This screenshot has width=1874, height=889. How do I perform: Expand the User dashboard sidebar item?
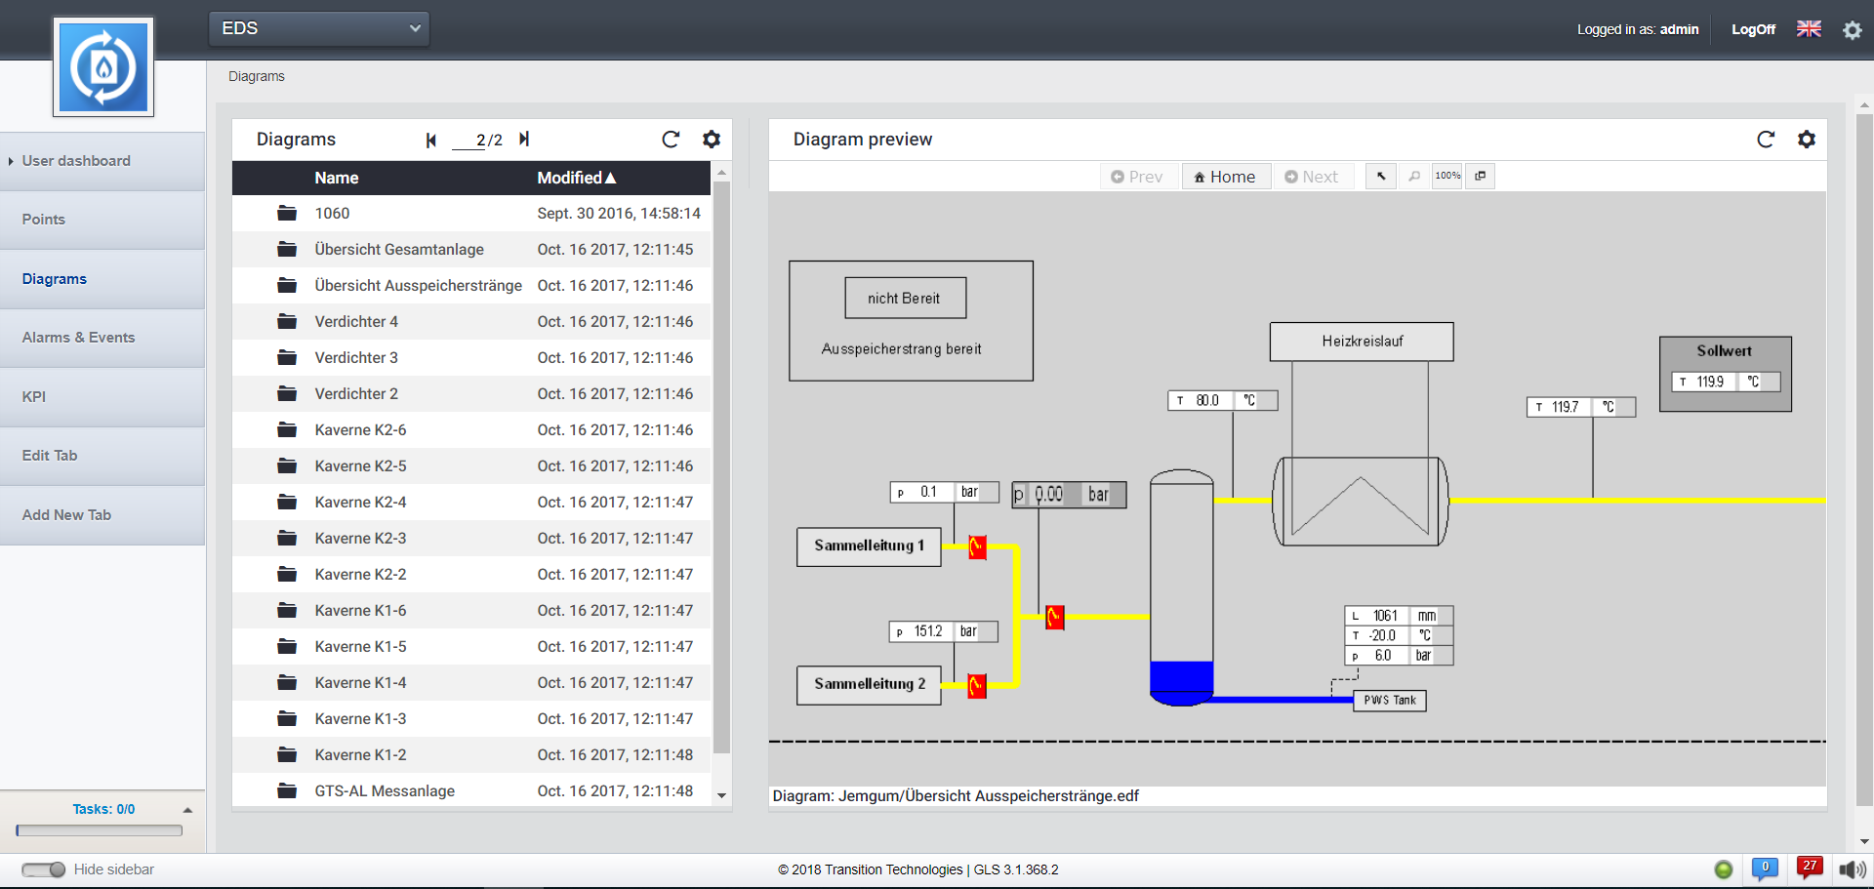(76, 161)
